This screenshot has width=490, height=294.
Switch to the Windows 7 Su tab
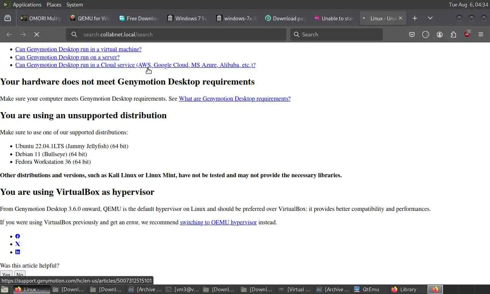point(187,18)
